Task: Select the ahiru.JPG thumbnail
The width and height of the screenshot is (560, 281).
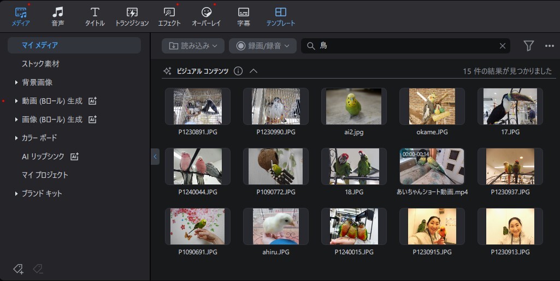Action: pos(276,226)
